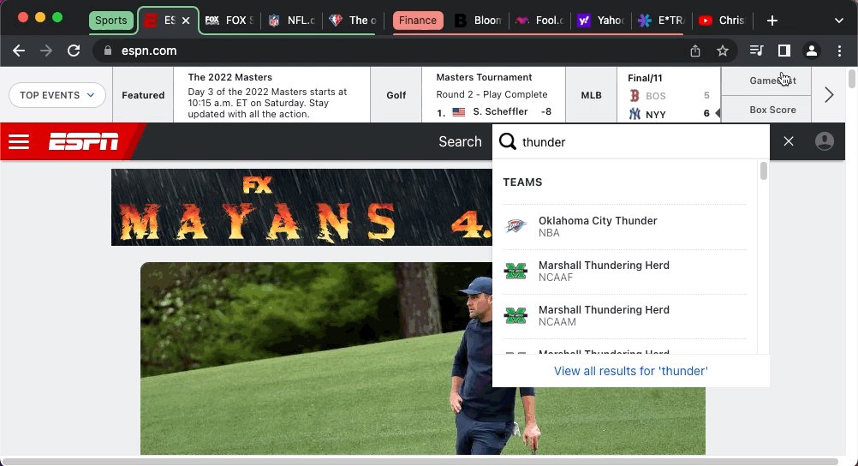The width and height of the screenshot is (858, 466).
Task: Open the FX Mayans banner ad
Action: click(x=301, y=207)
